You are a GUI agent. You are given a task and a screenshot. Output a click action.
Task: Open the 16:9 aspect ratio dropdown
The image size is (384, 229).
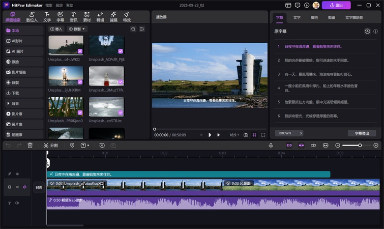[234, 135]
